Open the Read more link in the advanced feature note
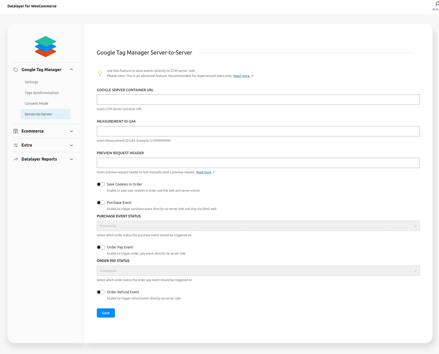 pos(241,76)
